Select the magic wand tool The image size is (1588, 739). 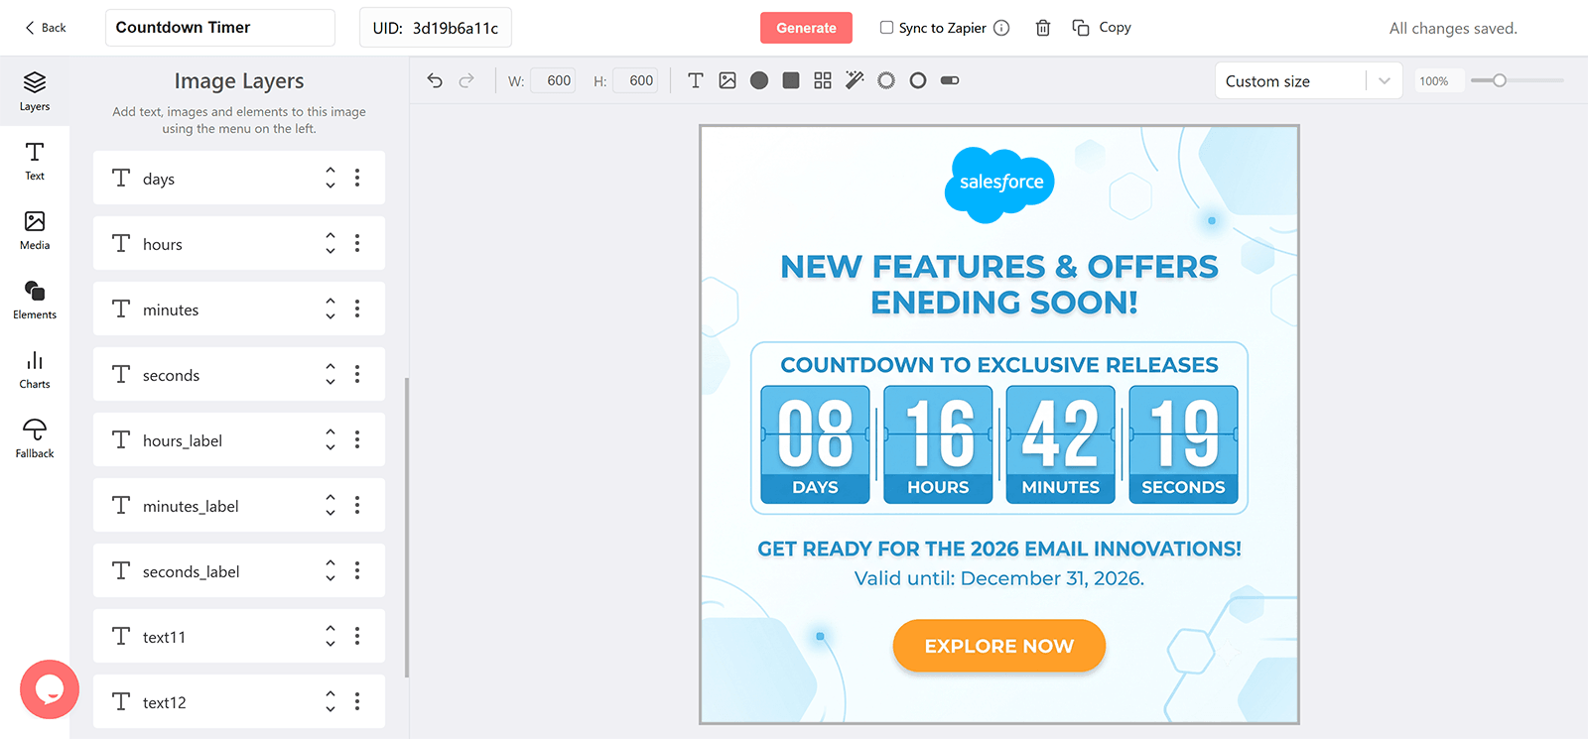[x=855, y=80]
